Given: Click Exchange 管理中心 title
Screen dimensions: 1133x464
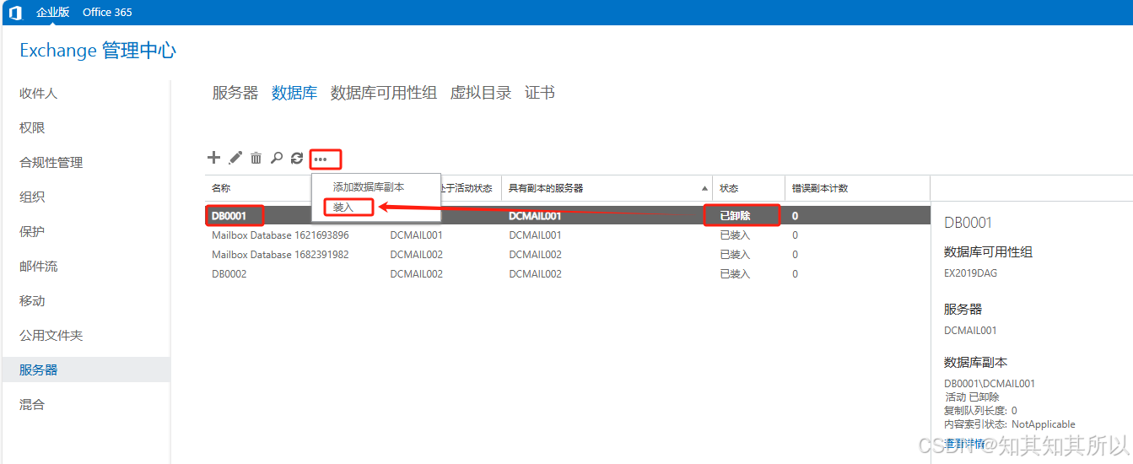Looking at the screenshot, I should pos(98,51).
